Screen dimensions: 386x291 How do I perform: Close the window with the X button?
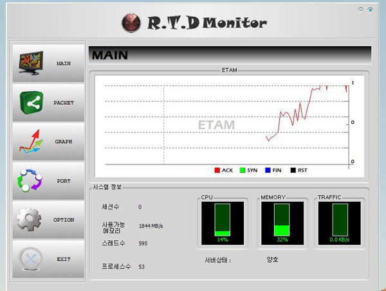[x=371, y=10]
